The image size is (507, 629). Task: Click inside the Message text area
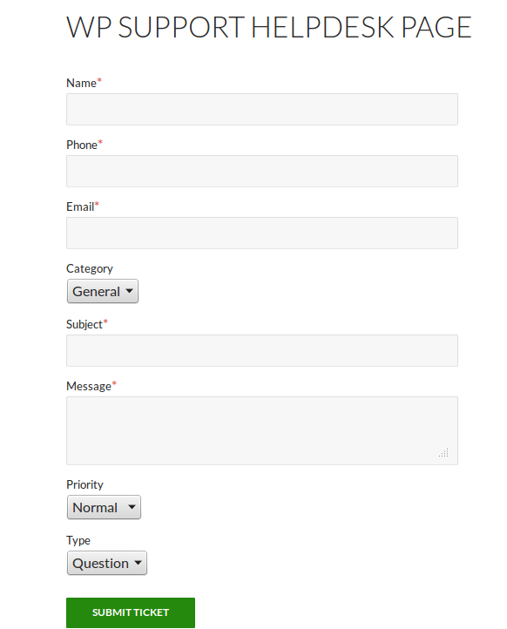(262, 430)
